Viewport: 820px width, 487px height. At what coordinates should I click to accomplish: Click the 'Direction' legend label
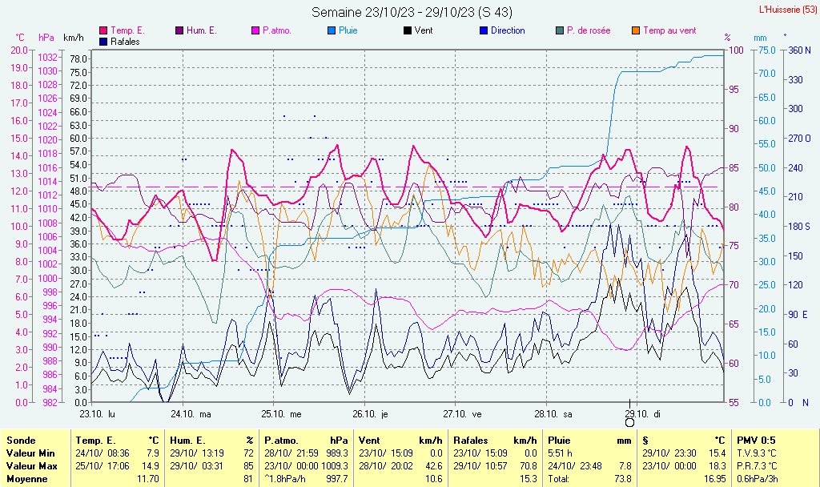point(508,31)
